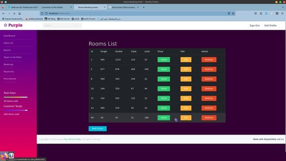286x161 pixels.
Task: Click the Rooms List heading
Action: [103, 44]
